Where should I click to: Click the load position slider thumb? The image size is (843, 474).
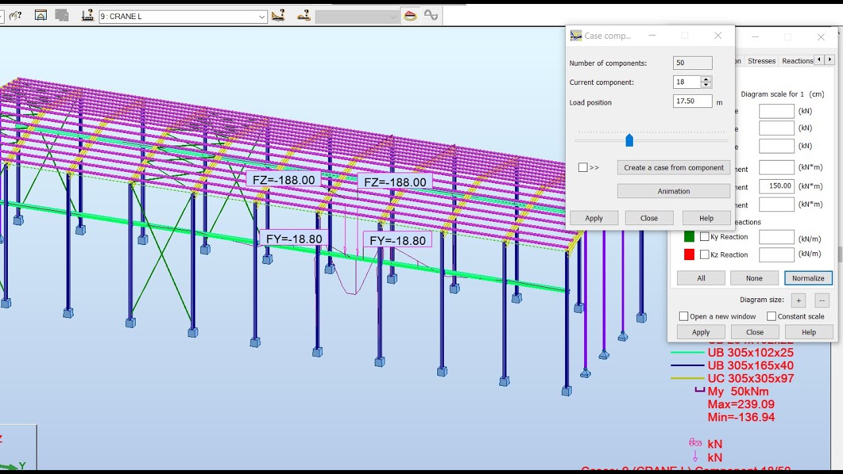[x=629, y=140]
